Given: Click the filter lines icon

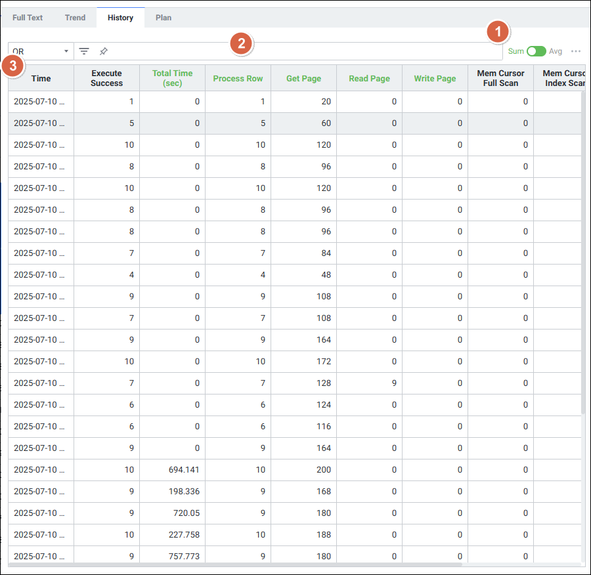Looking at the screenshot, I should click(84, 51).
